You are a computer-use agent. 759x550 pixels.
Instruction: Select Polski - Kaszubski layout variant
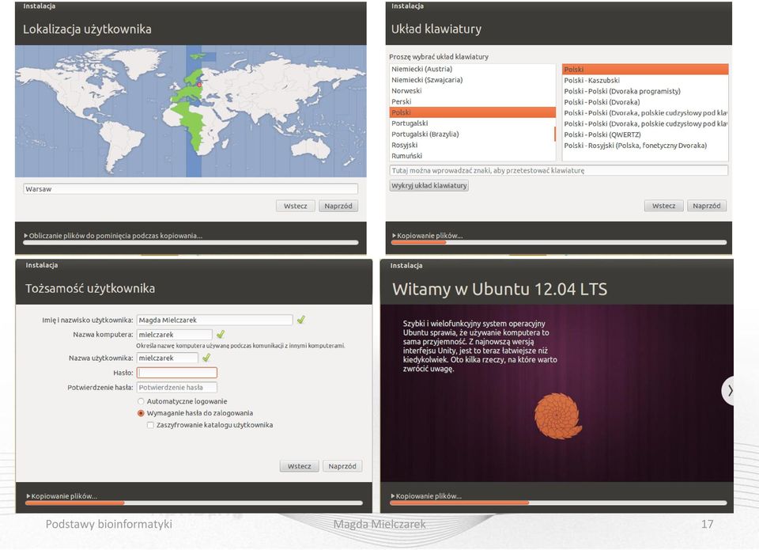pos(645,81)
